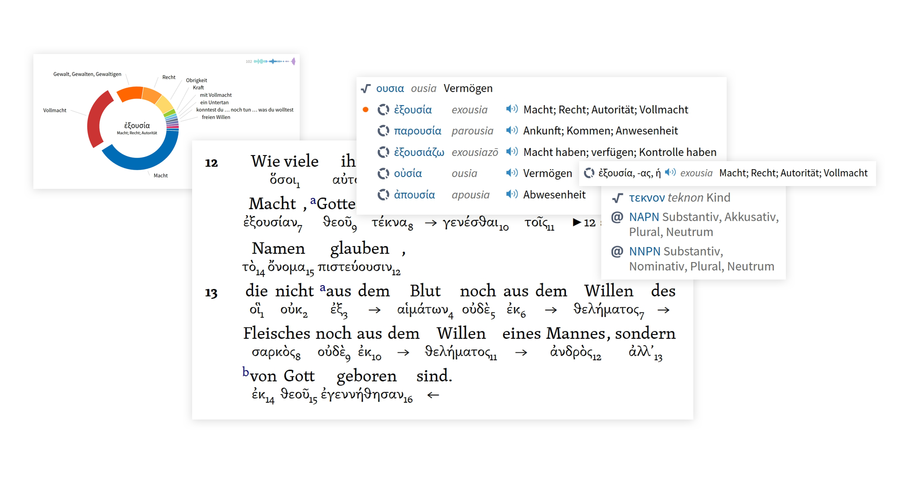Click the orange selected bullet beside ἐξουσία
The height and width of the screenshot is (482, 900).
(x=365, y=109)
